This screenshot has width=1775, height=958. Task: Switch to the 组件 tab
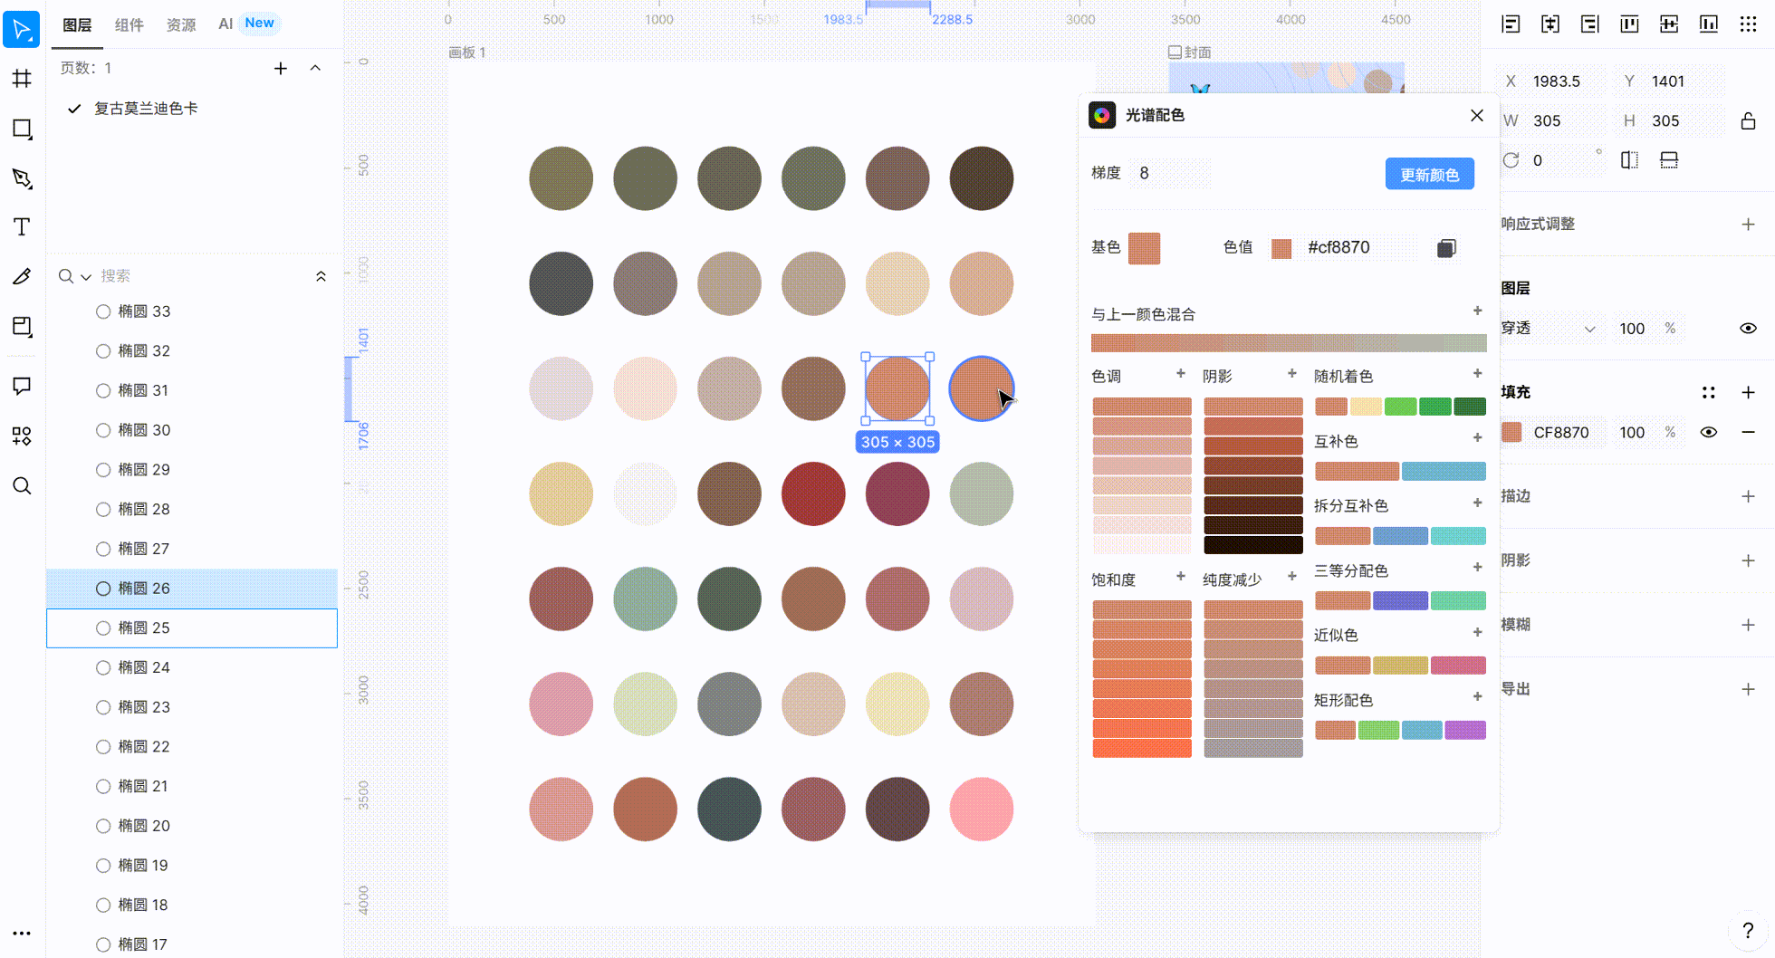(x=129, y=24)
